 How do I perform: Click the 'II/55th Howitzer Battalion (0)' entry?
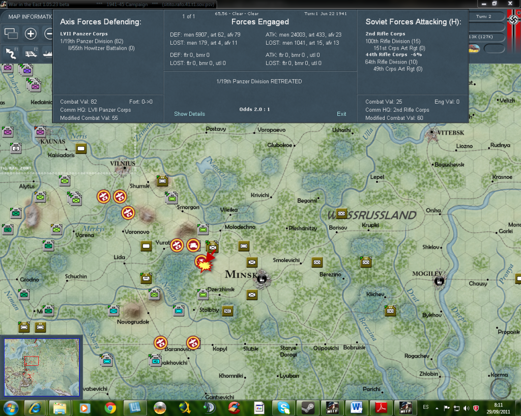(101, 48)
